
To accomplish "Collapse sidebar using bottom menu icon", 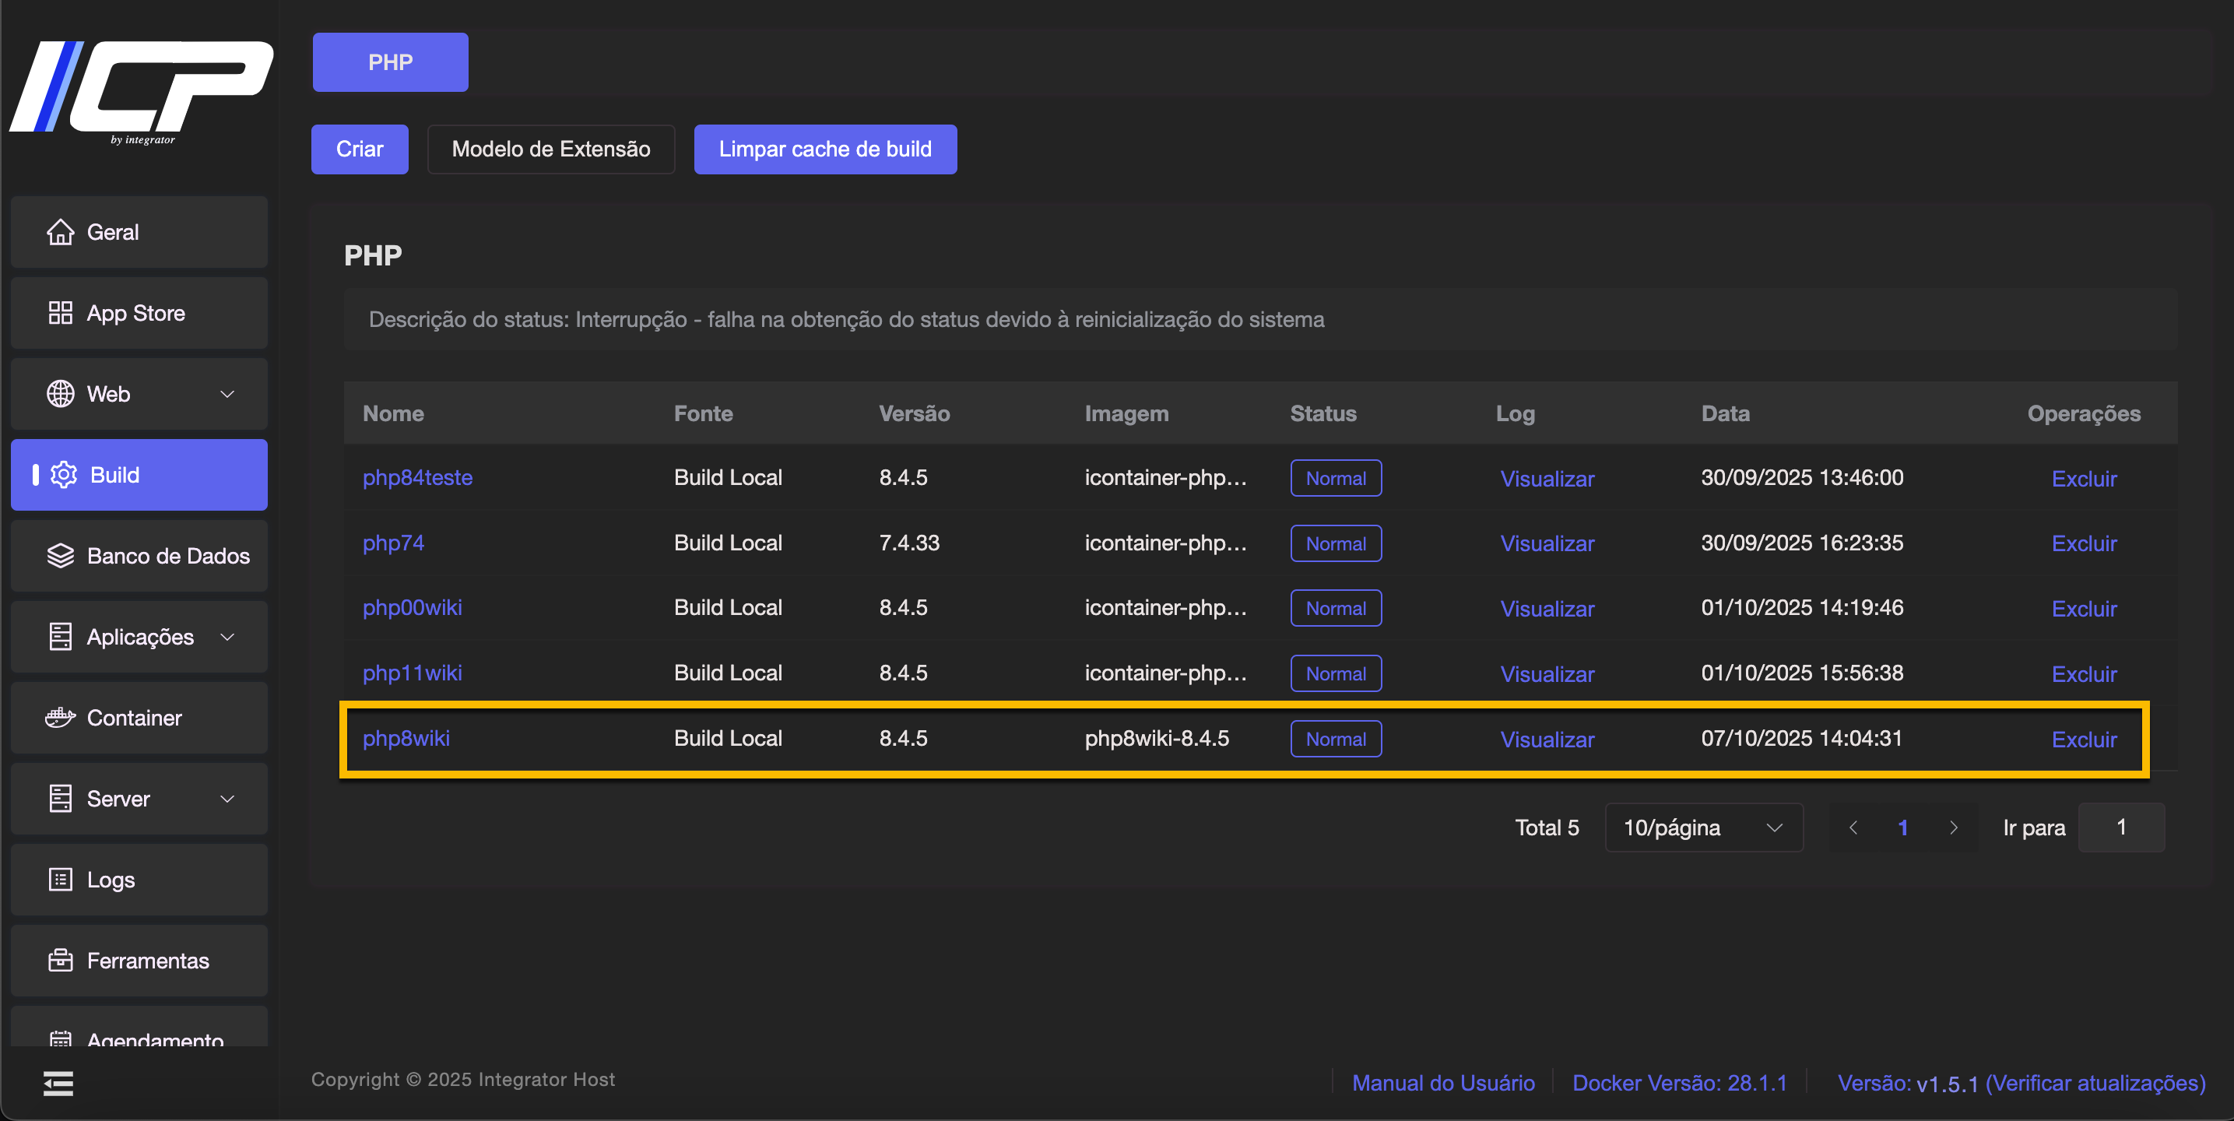I will pos(58,1083).
